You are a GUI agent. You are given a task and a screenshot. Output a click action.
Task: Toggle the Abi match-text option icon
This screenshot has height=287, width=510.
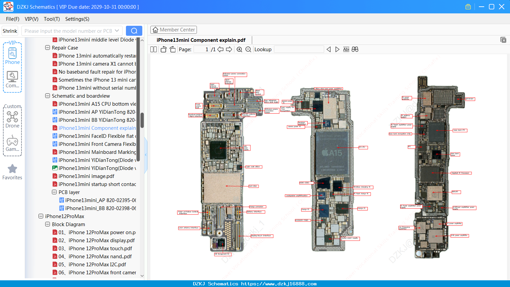coord(346,50)
